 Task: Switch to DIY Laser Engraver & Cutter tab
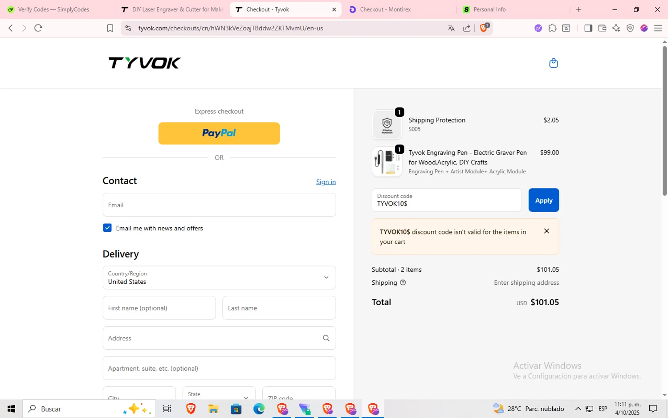point(173,9)
